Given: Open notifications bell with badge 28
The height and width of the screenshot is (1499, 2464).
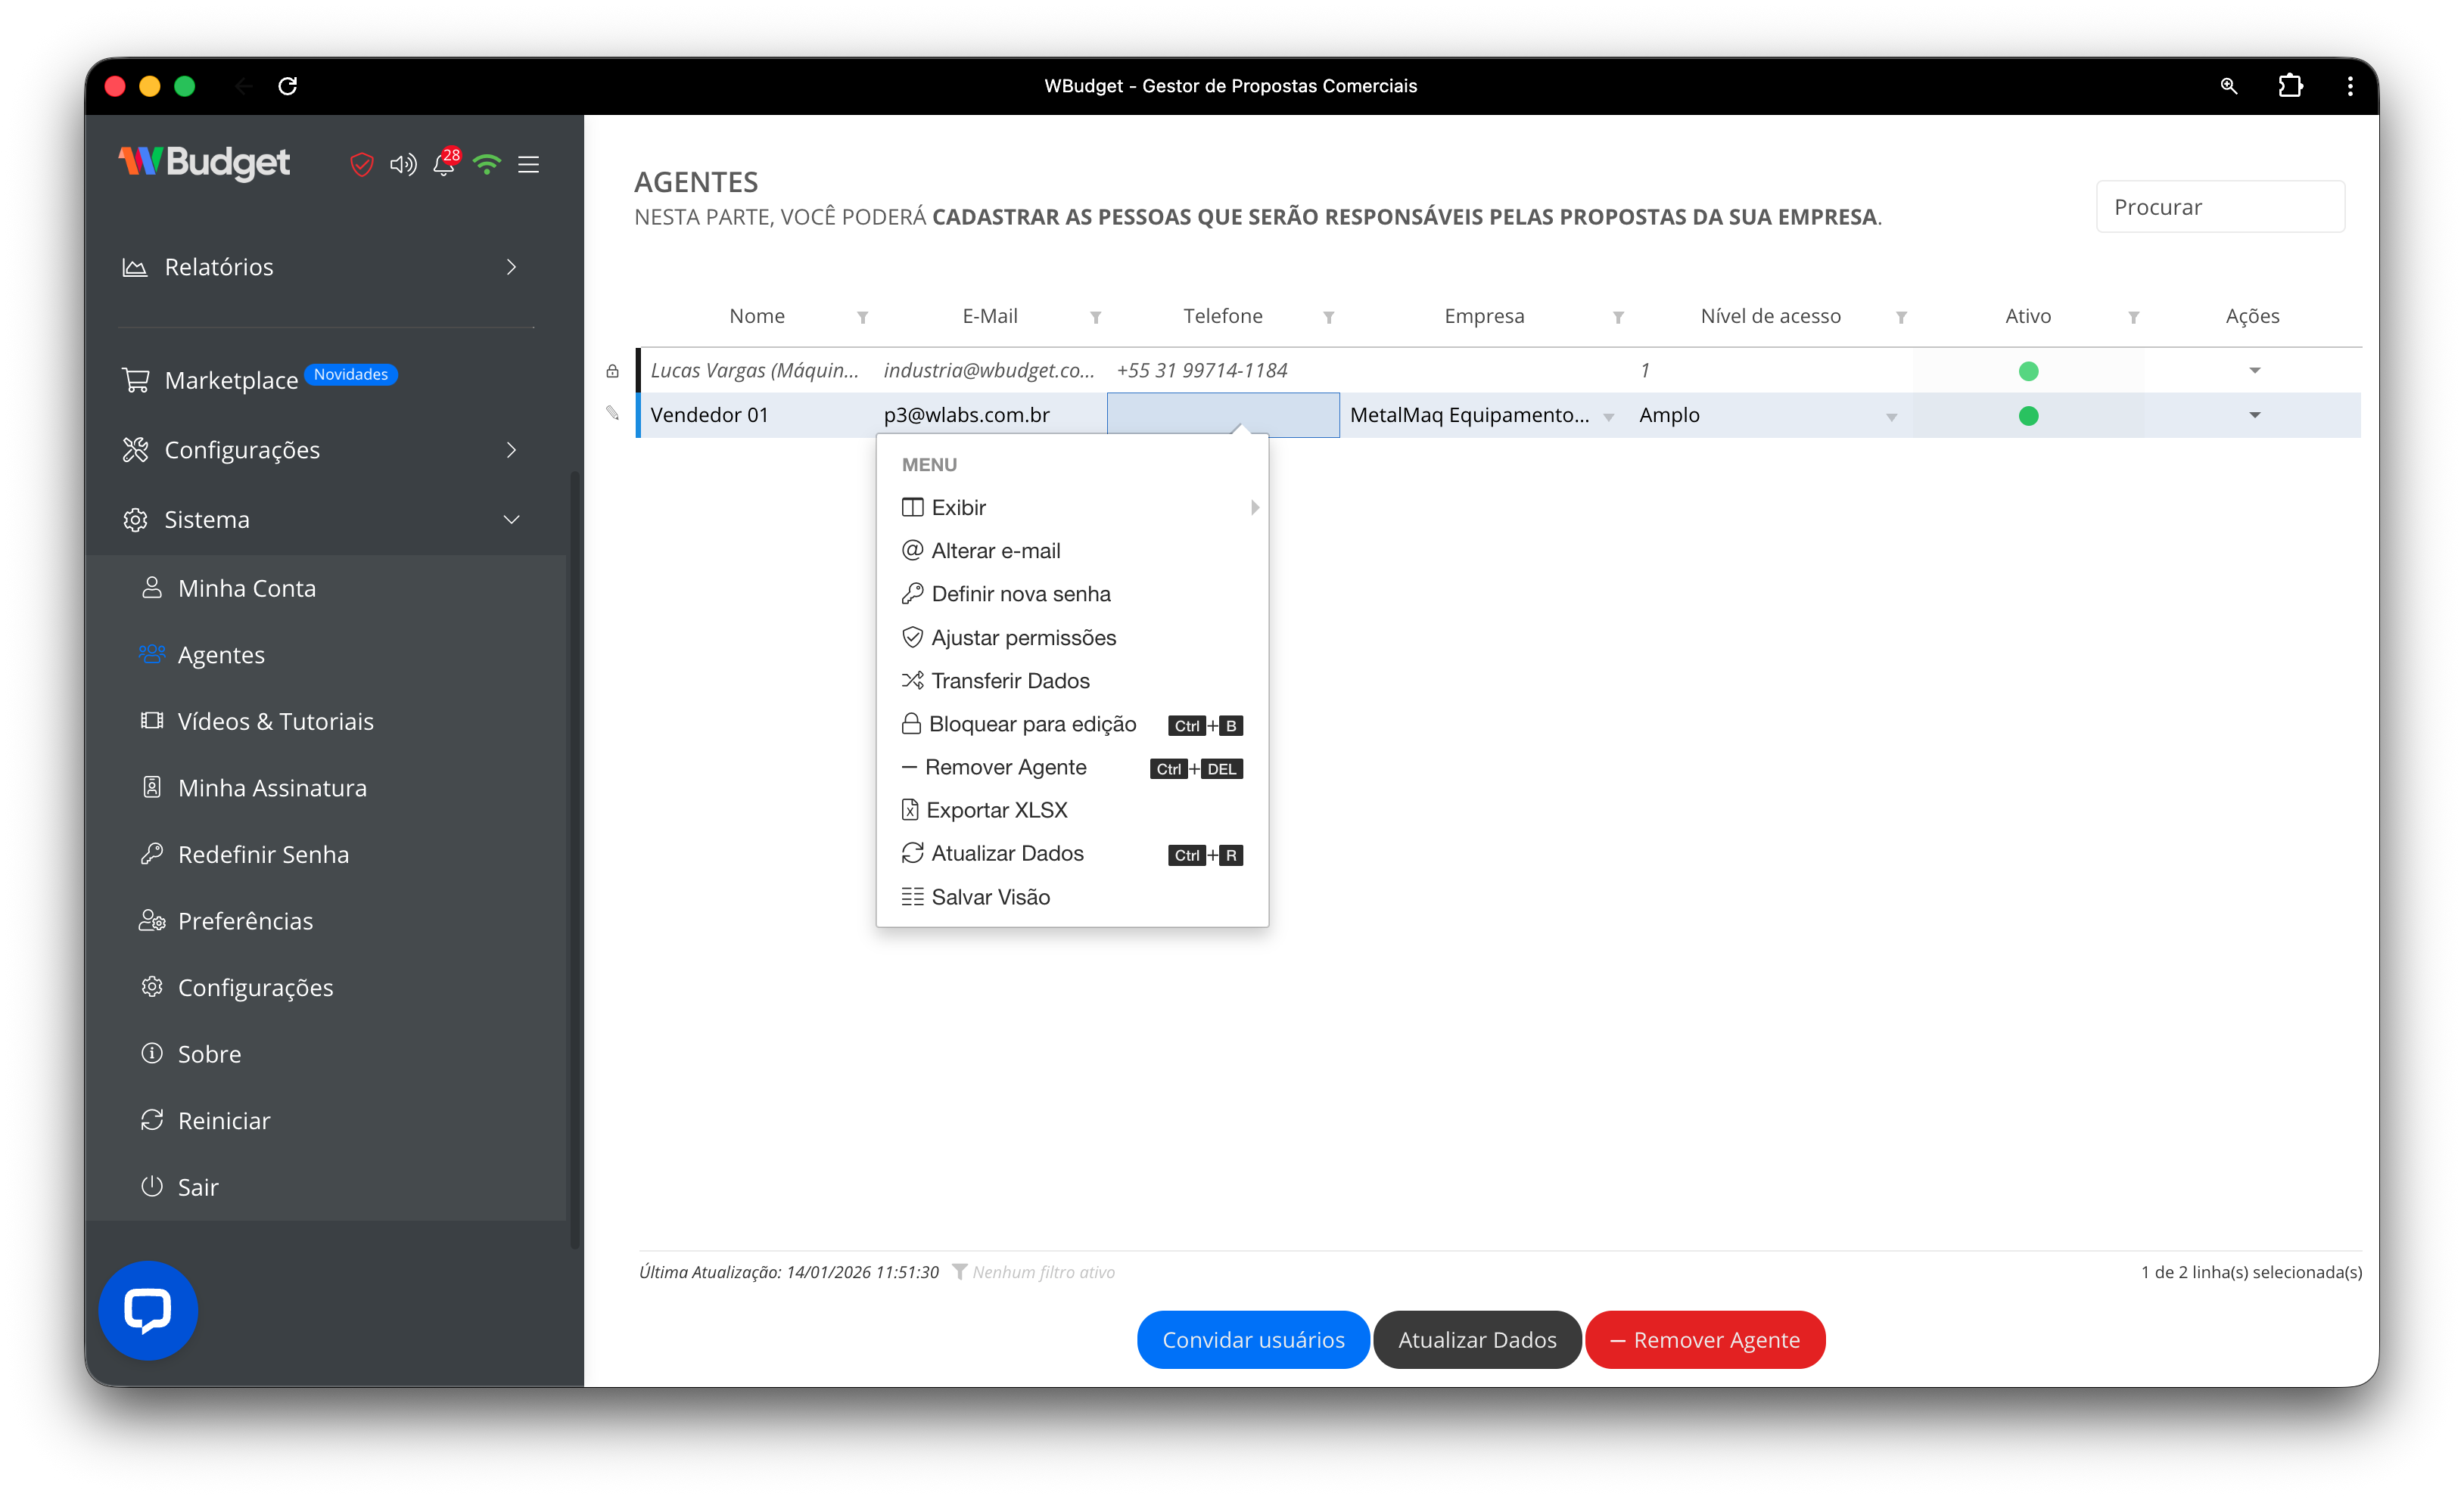Looking at the screenshot, I should [444, 164].
